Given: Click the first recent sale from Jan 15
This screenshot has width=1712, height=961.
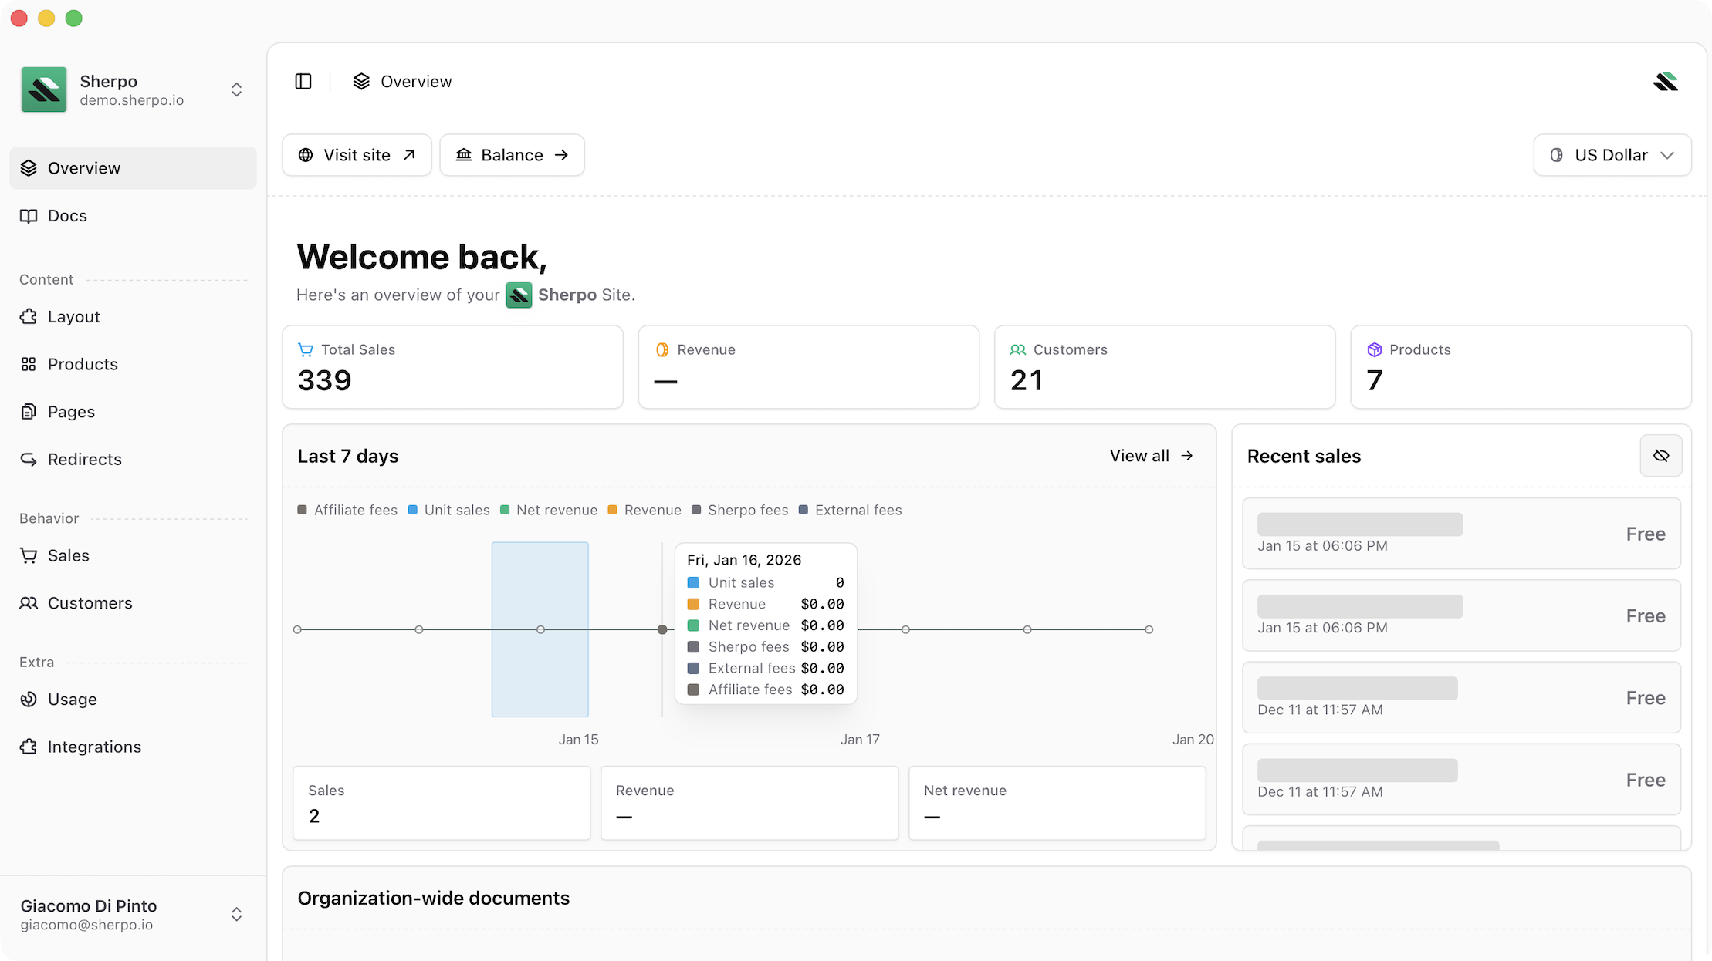Looking at the screenshot, I should (1460, 534).
